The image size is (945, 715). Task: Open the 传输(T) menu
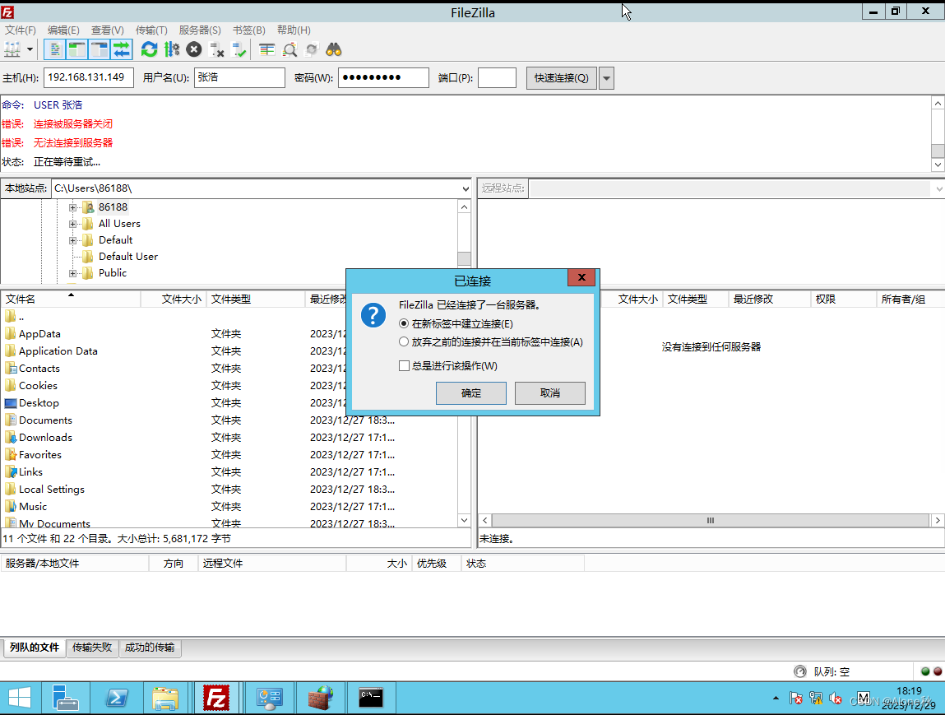[x=151, y=30]
